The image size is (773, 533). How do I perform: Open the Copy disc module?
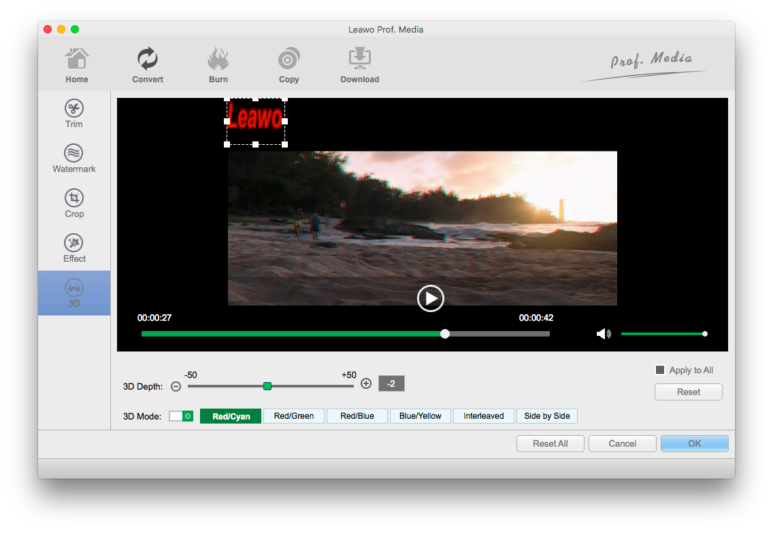289,65
